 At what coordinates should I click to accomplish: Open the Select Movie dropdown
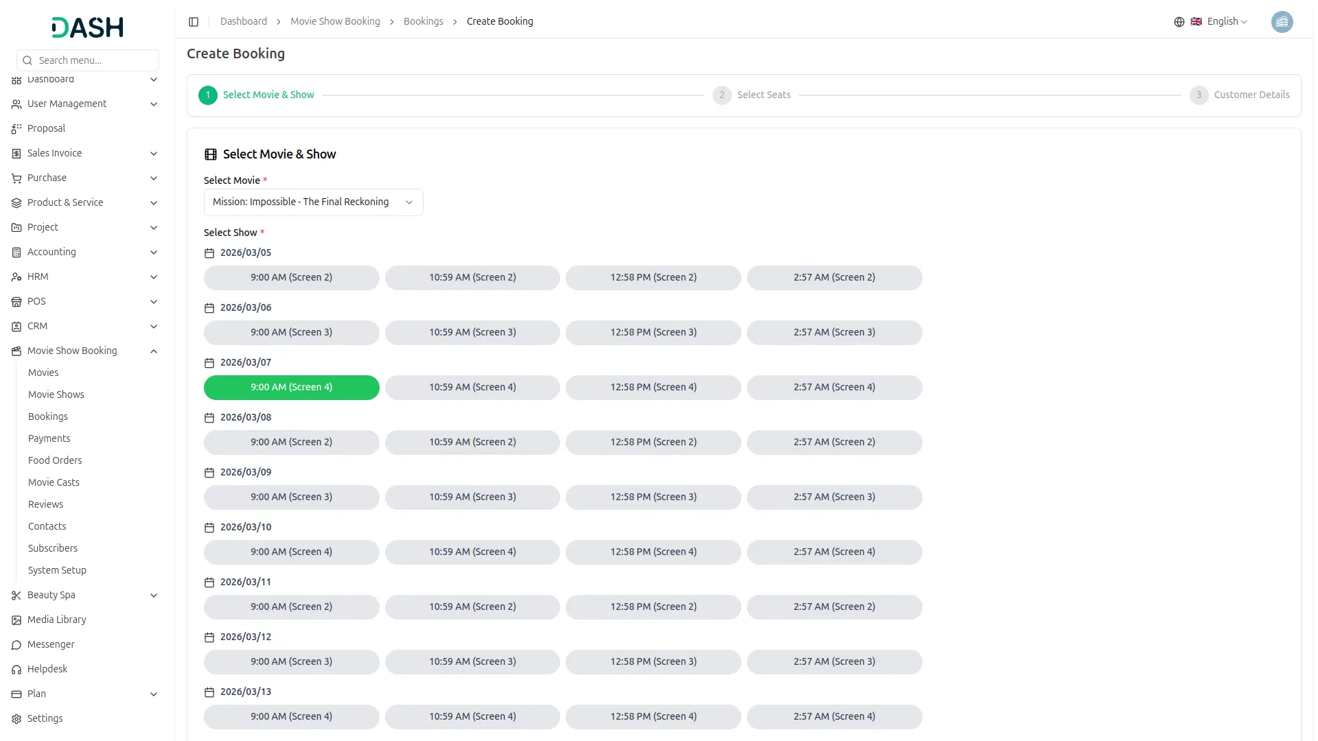pyautogui.click(x=312, y=202)
